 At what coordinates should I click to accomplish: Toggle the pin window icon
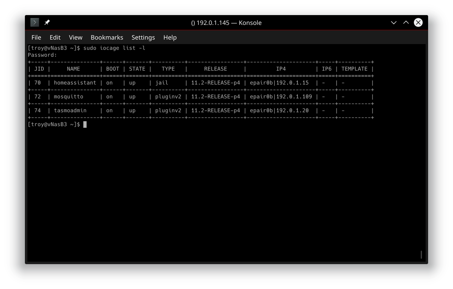[47, 22]
